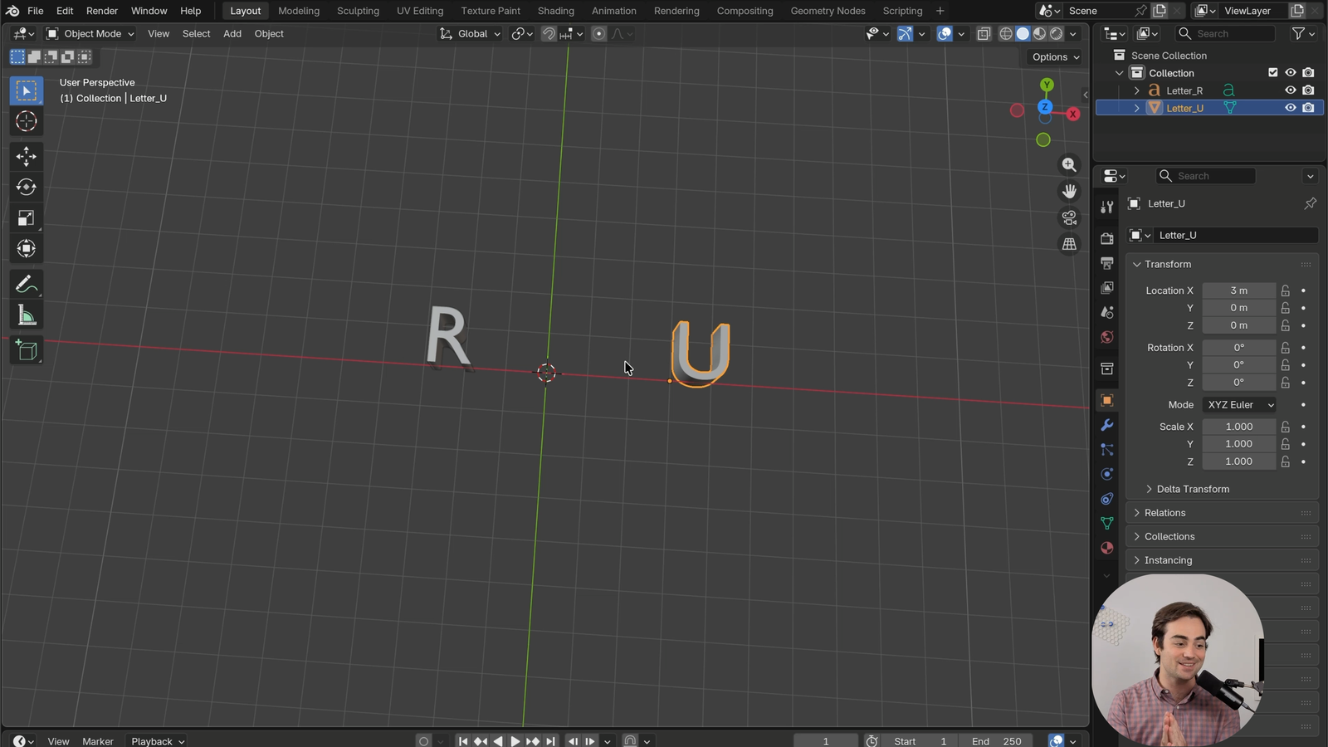Open the Render properties tab

[1106, 238]
